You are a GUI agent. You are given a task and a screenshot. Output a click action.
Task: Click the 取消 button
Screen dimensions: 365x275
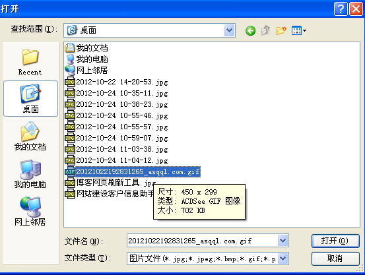pos(335,259)
